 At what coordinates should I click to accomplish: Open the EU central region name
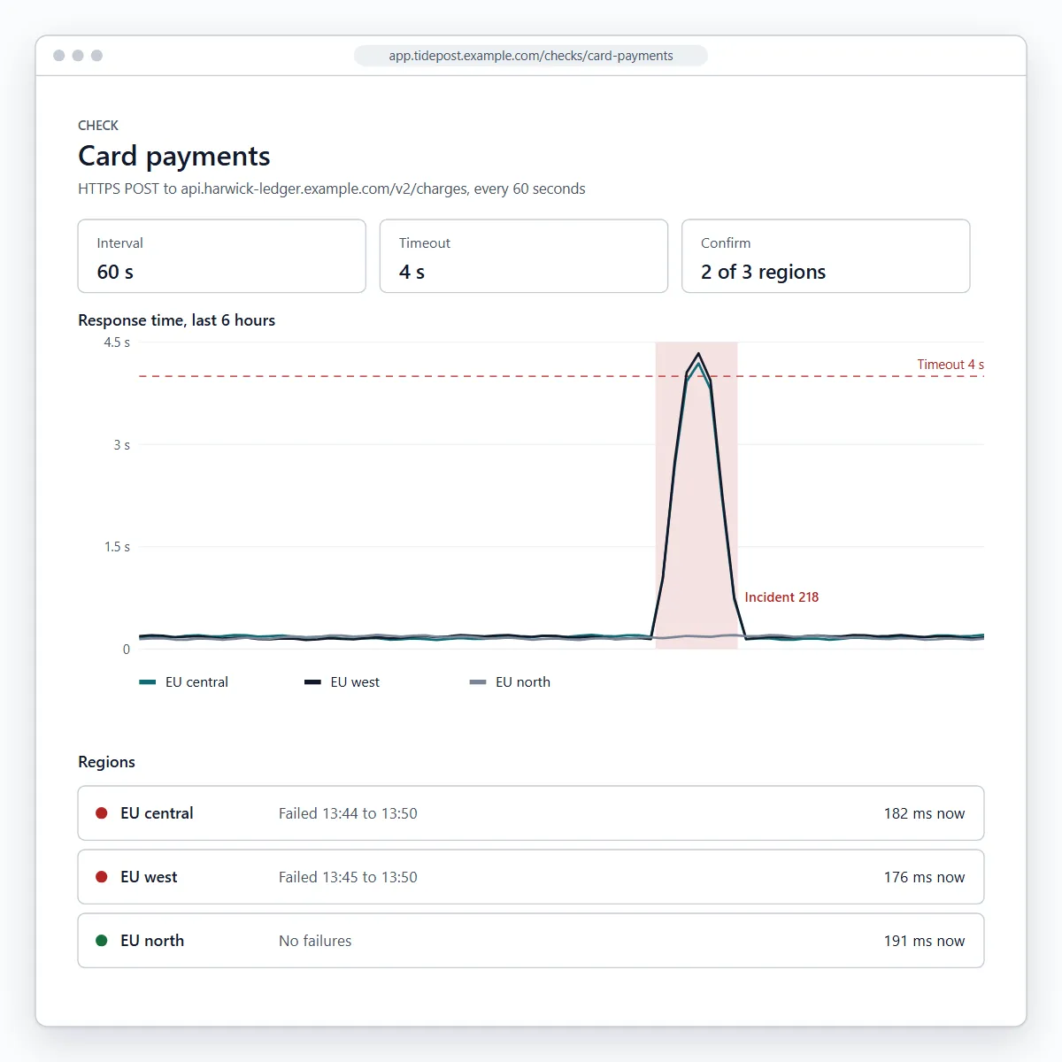pyautogui.click(x=157, y=813)
